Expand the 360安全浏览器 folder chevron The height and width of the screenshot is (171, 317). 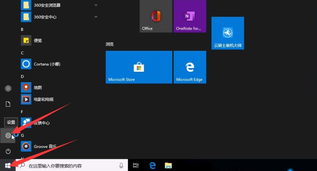click(96, 5)
